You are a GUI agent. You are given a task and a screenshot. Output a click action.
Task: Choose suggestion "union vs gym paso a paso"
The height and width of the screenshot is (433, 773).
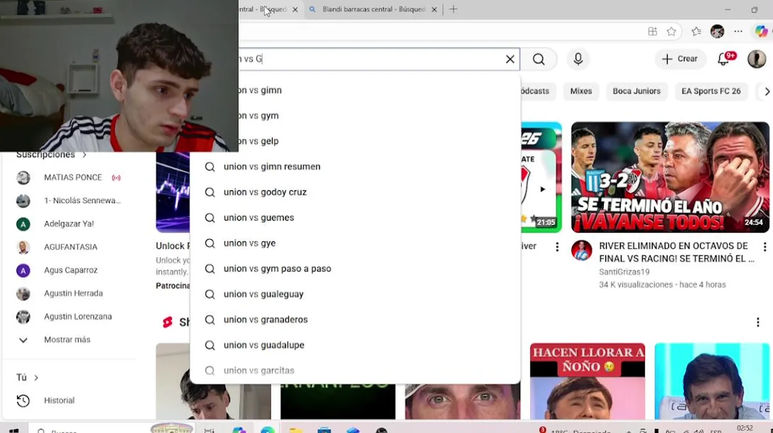click(355, 269)
